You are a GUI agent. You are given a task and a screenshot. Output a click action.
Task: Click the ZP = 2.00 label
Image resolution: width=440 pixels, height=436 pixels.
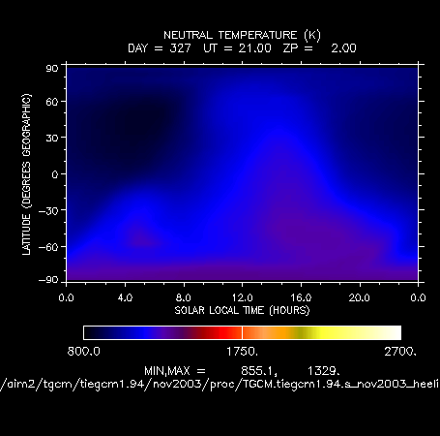coord(320,48)
